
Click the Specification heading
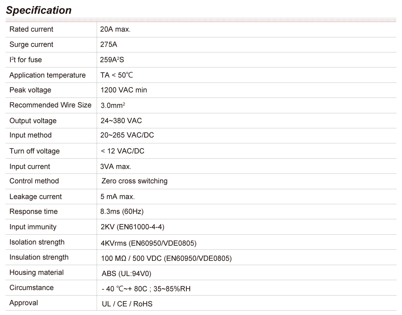pos(39,10)
